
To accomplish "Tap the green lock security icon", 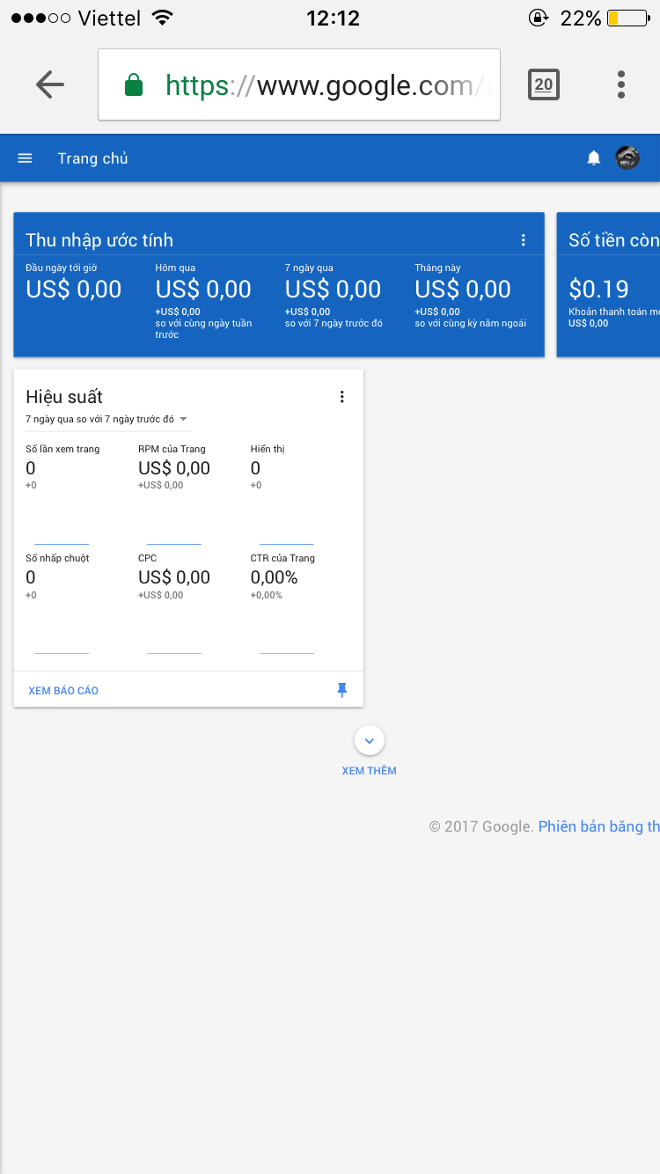I will click(x=134, y=85).
